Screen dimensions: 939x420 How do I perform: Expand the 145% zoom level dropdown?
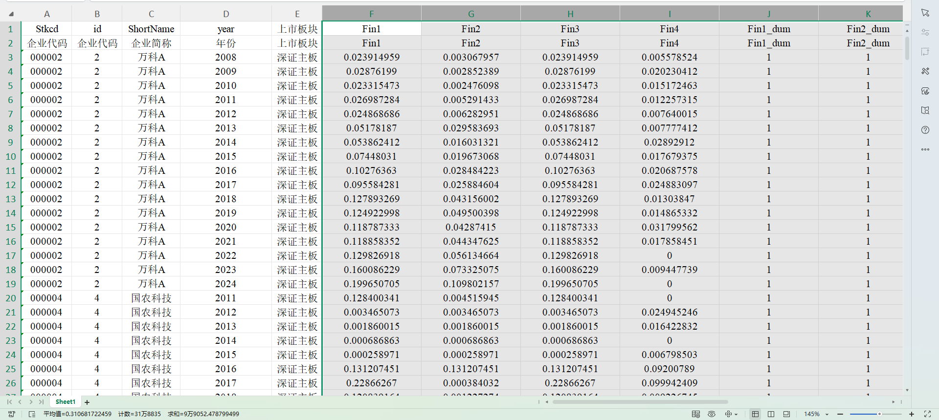pos(827,414)
